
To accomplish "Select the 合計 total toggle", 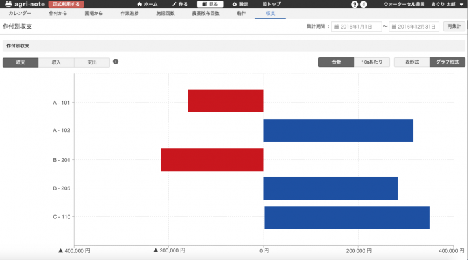I will point(337,62).
